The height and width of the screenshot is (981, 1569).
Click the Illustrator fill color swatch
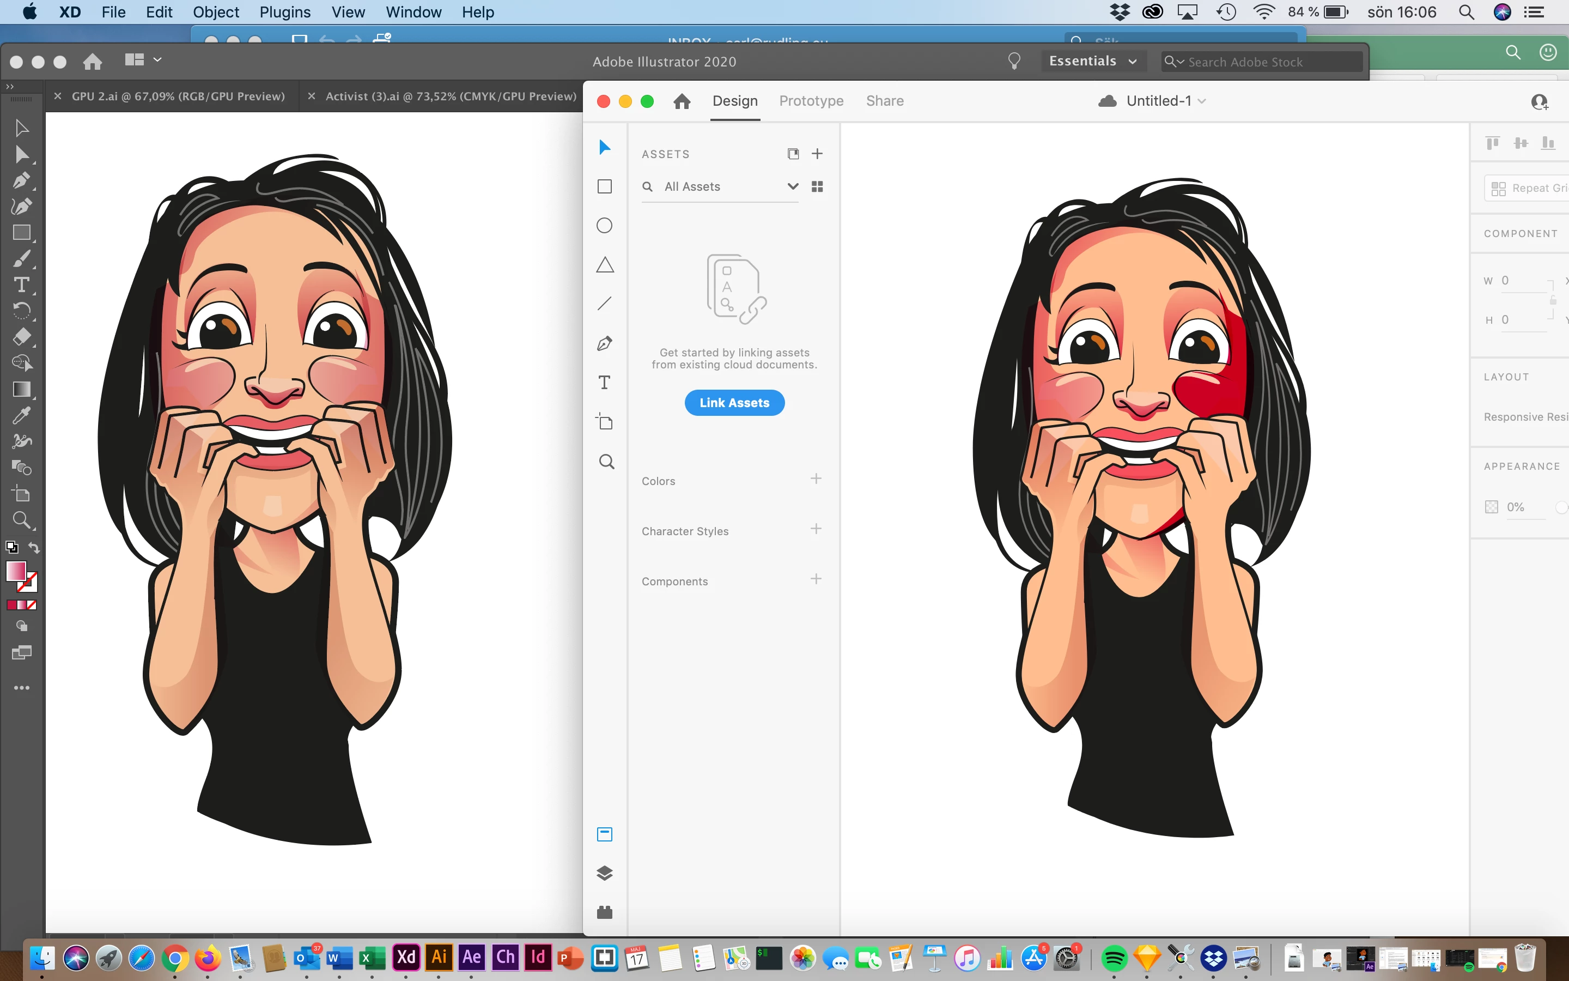point(16,571)
